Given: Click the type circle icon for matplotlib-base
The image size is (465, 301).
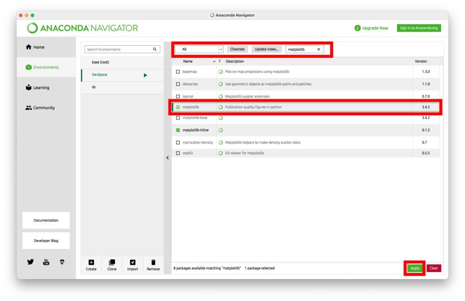Looking at the screenshot, I should (220, 118).
